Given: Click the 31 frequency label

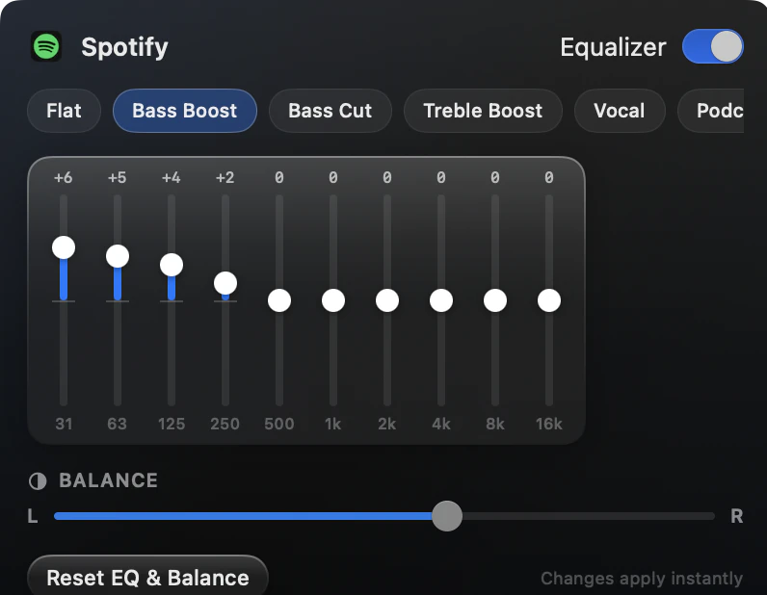Looking at the screenshot, I should pos(64,424).
